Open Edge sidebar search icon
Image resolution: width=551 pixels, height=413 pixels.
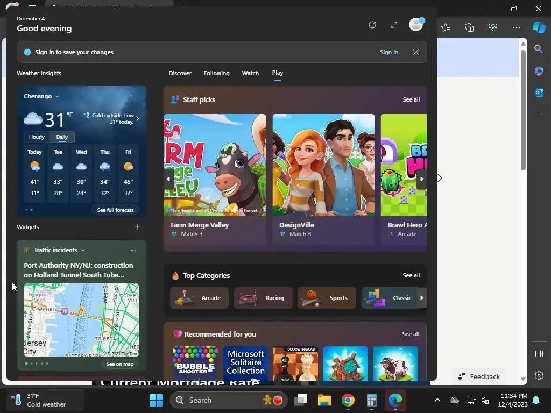[539, 49]
